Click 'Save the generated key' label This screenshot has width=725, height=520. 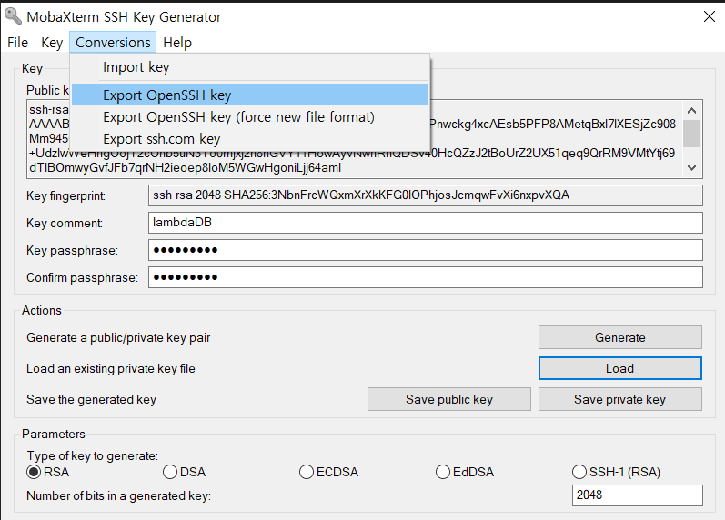pos(92,400)
